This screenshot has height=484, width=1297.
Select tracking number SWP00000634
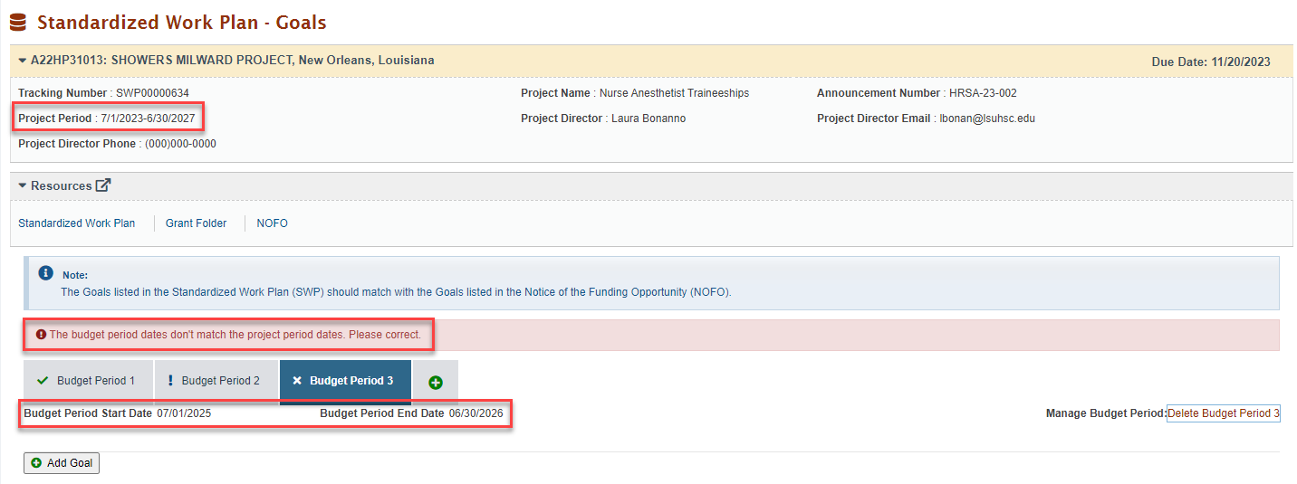[x=152, y=93]
